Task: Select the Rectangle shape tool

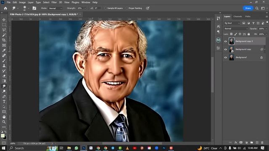Action: click(x=4, y=112)
